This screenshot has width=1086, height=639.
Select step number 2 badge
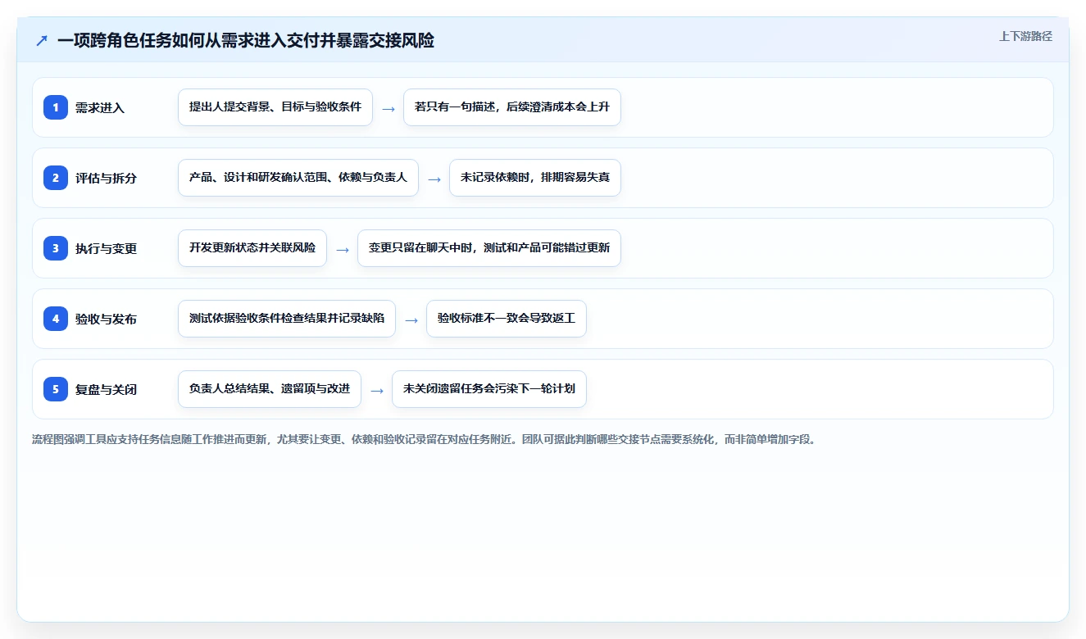[56, 178]
